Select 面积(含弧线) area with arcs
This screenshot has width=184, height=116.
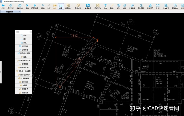pos(24,75)
